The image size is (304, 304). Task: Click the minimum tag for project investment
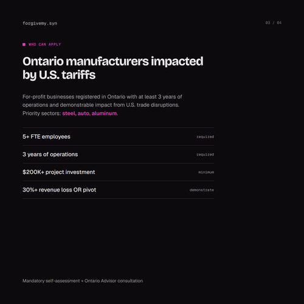click(206, 172)
